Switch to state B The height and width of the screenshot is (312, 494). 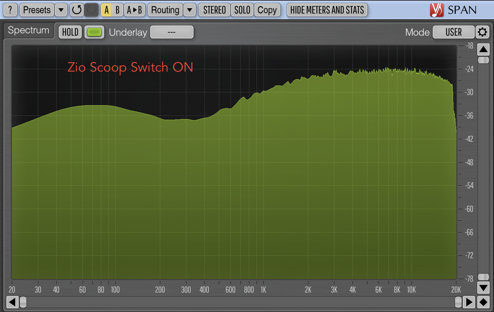coord(117,10)
